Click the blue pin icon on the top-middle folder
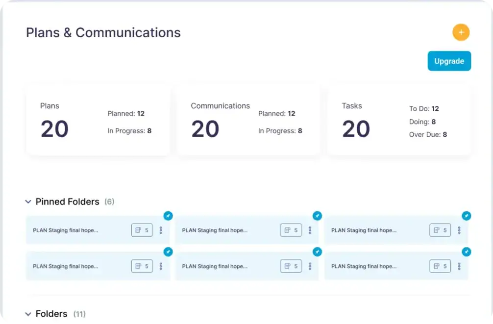 click(x=317, y=216)
